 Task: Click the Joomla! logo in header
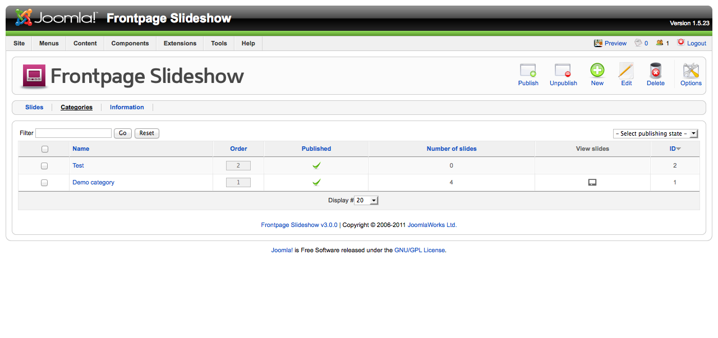tap(56, 18)
